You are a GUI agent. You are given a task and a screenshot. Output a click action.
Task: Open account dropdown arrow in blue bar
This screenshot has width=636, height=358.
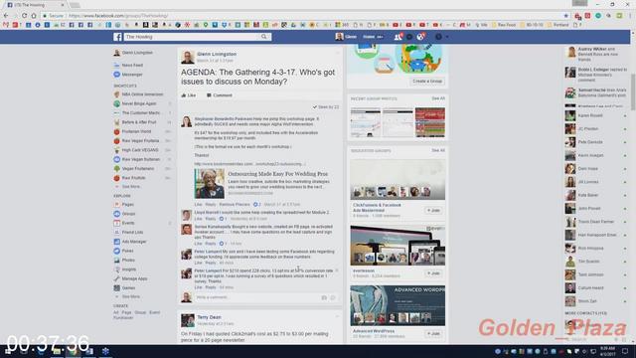447,37
